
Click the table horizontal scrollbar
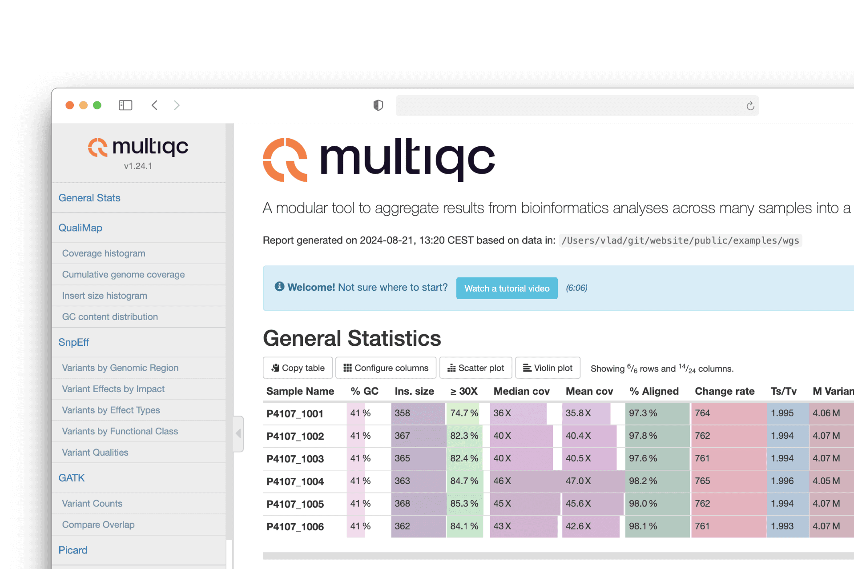click(558, 556)
